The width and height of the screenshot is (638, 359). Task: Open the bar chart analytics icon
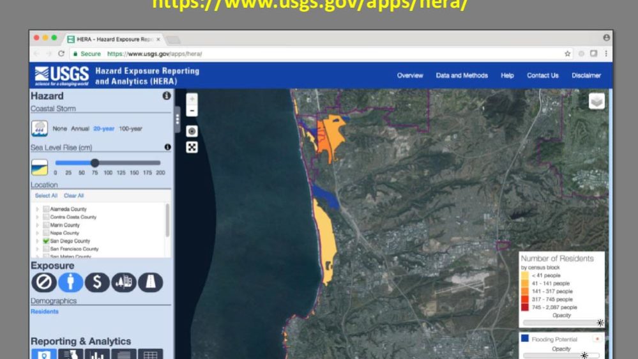click(97, 354)
